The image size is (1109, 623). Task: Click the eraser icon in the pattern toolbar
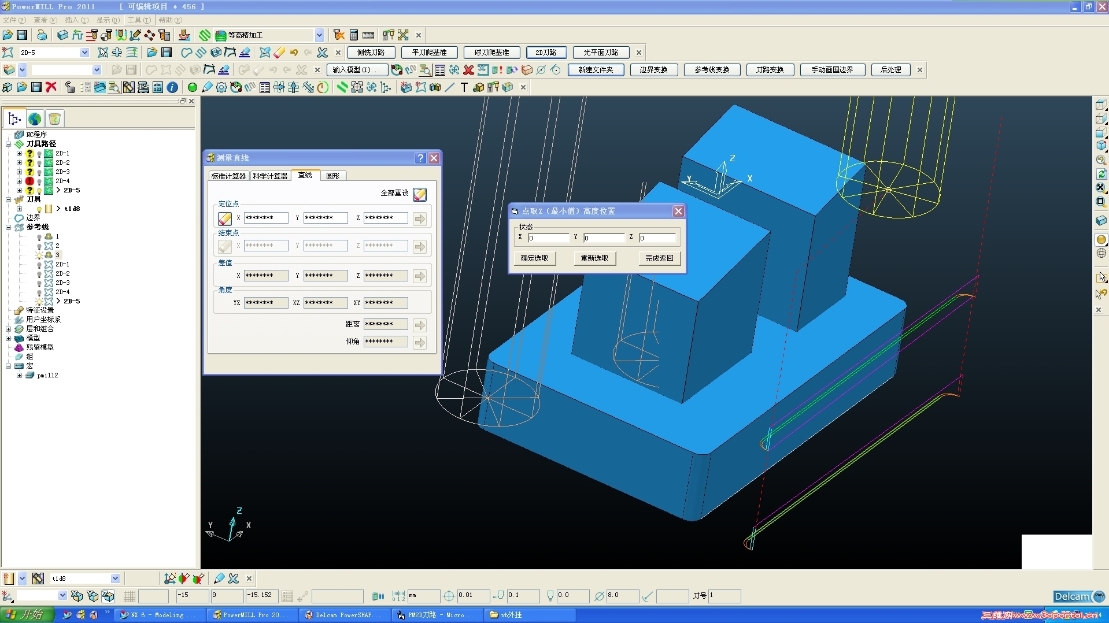pyautogui.click(x=279, y=53)
